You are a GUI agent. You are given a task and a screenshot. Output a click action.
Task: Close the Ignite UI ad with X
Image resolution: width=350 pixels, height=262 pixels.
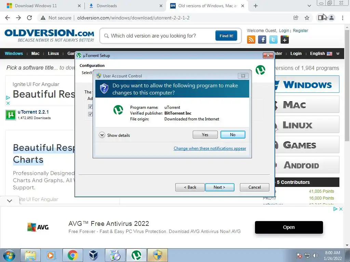pyautogui.click(x=8, y=103)
